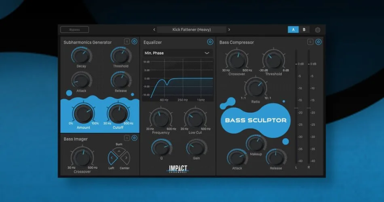Click the Bass Compressor Release knob
384x202 pixels.
(276, 157)
